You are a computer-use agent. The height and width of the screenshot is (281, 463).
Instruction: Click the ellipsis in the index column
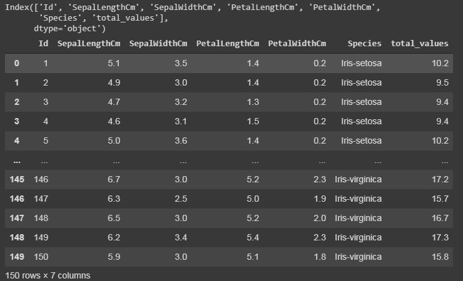click(17, 162)
